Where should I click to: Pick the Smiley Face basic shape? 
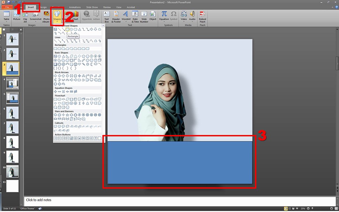click(x=76, y=64)
